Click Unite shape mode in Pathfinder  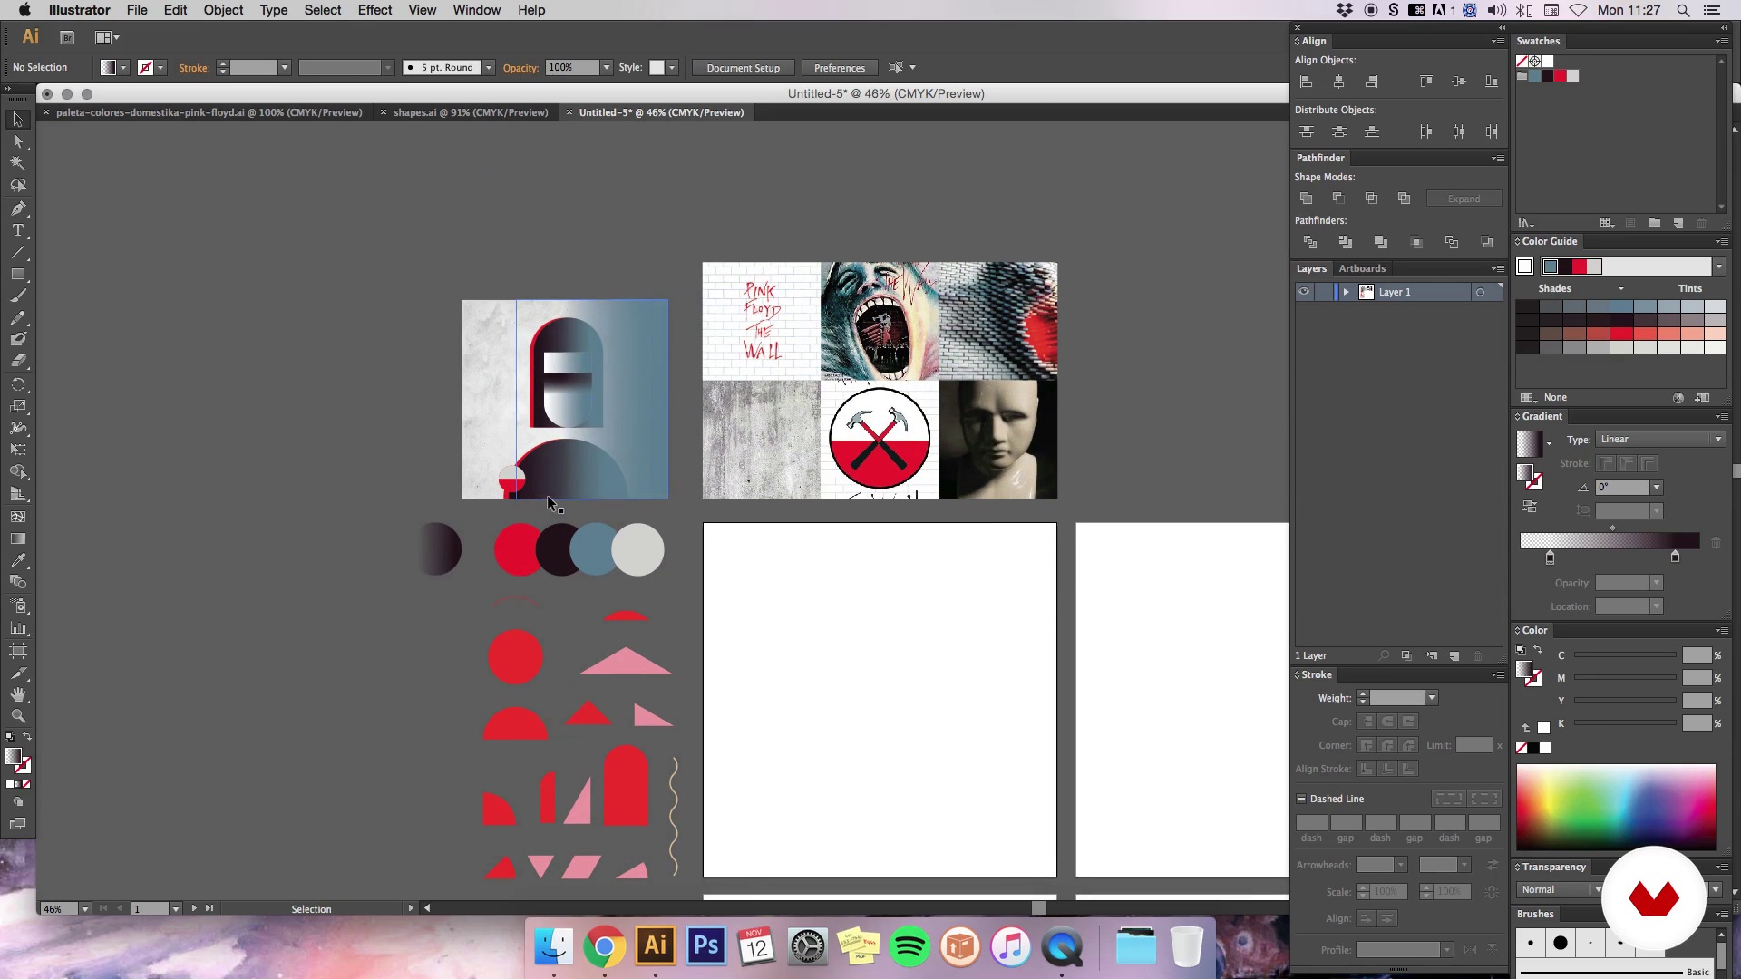(1307, 199)
